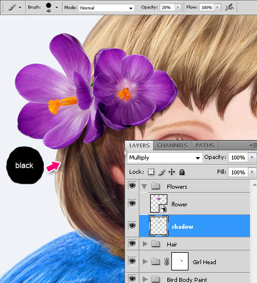This screenshot has height=283, width=257.
Task: Switch to the Paths tab
Action: coord(205,146)
